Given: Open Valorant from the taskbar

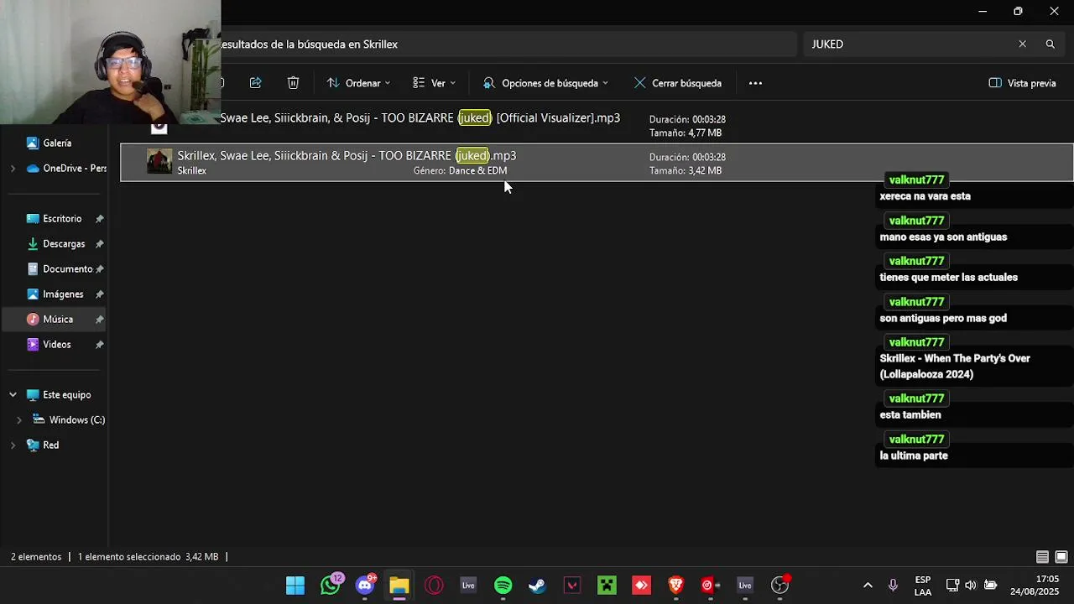Looking at the screenshot, I should [572, 586].
